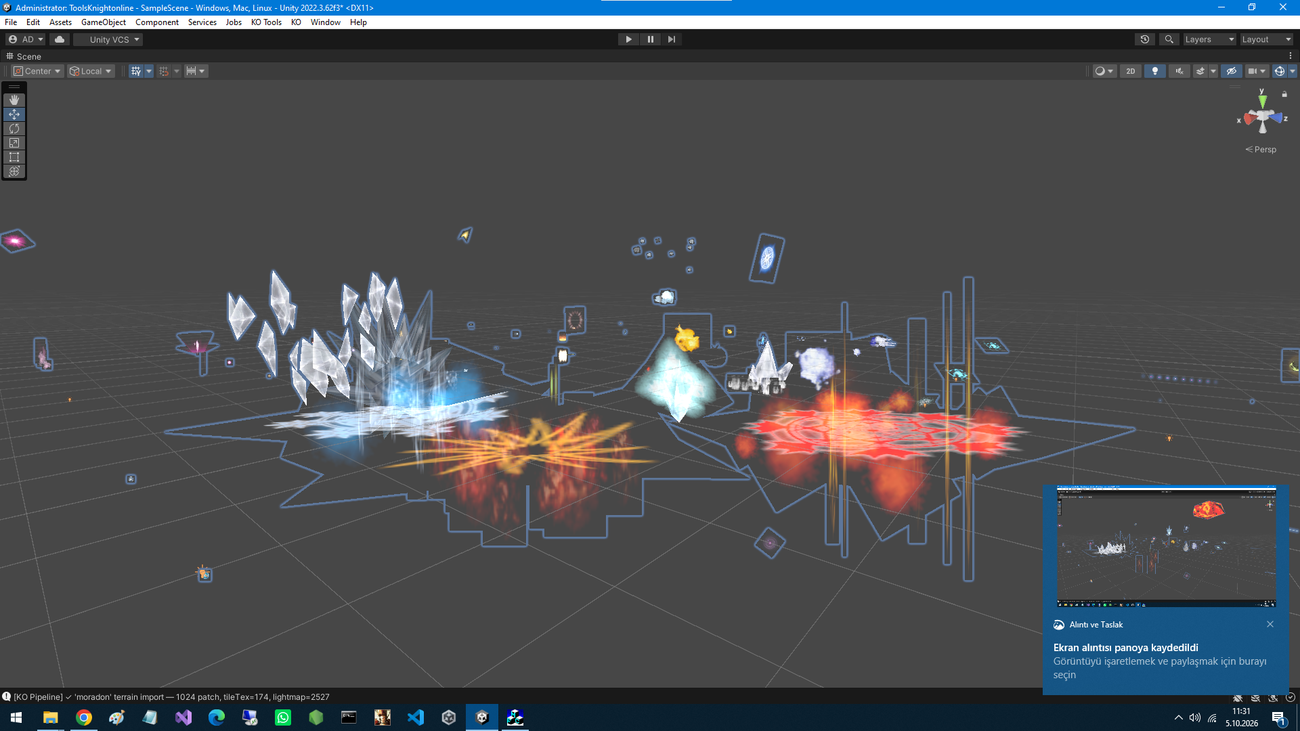Select the Hand view tool
The height and width of the screenshot is (731, 1300).
pos(14,100)
